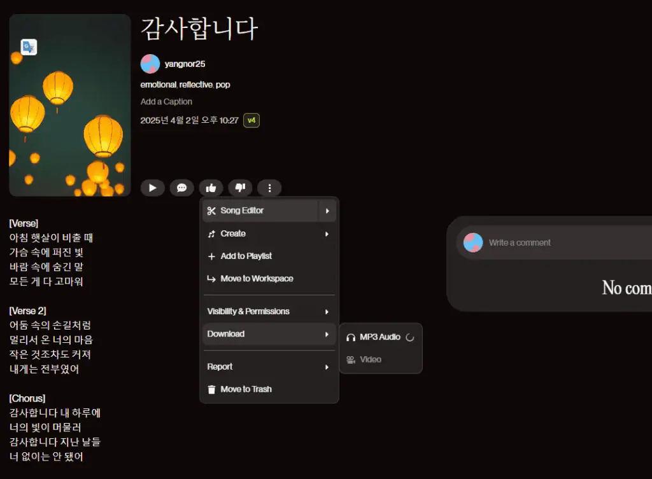The image size is (652, 479).
Task: Click the scissors icon for Song Editor
Action: click(x=211, y=211)
